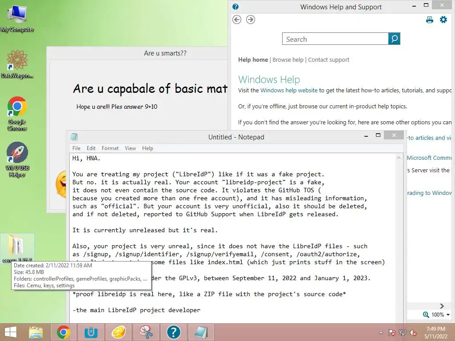Switch to Help and Support taskbar icon
Screen dimensions: 455x341
(x=174, y=332)
